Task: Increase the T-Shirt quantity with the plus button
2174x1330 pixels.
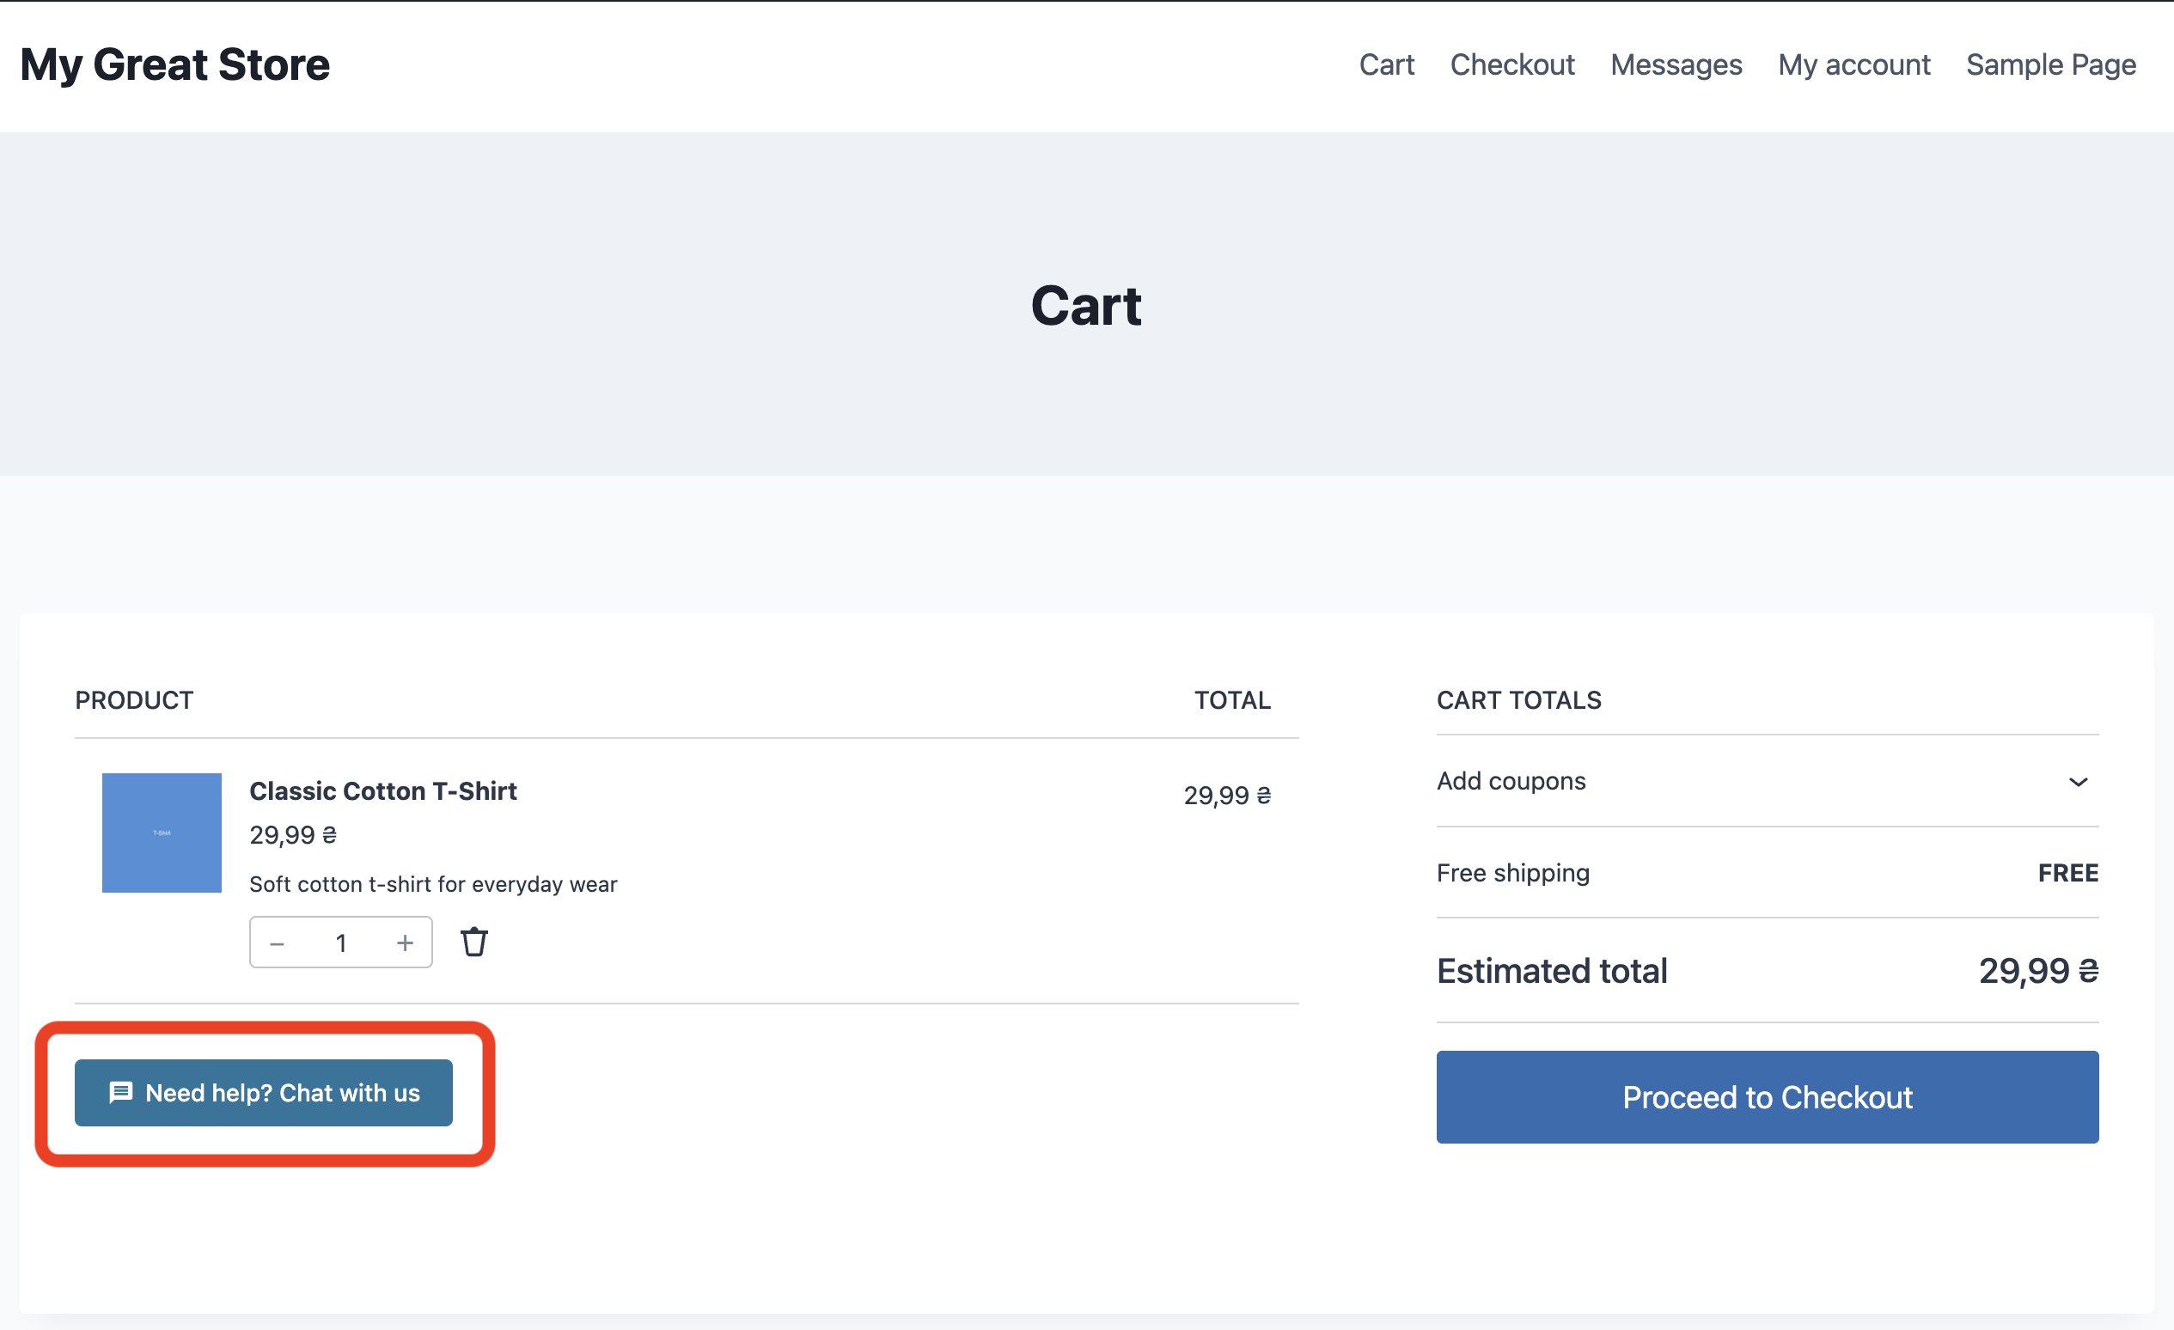Action: 405,942
